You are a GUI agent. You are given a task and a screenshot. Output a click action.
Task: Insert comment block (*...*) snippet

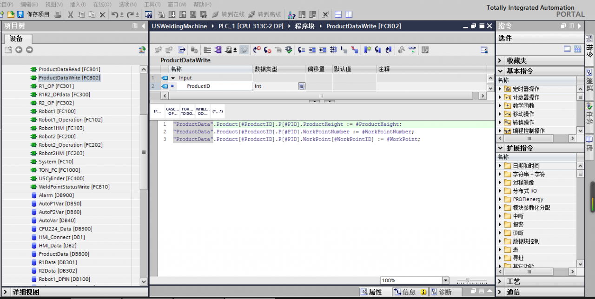(218, 111)
